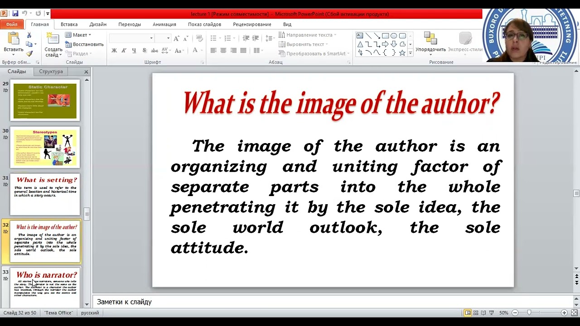Toggle align text right

pos(233,50)
